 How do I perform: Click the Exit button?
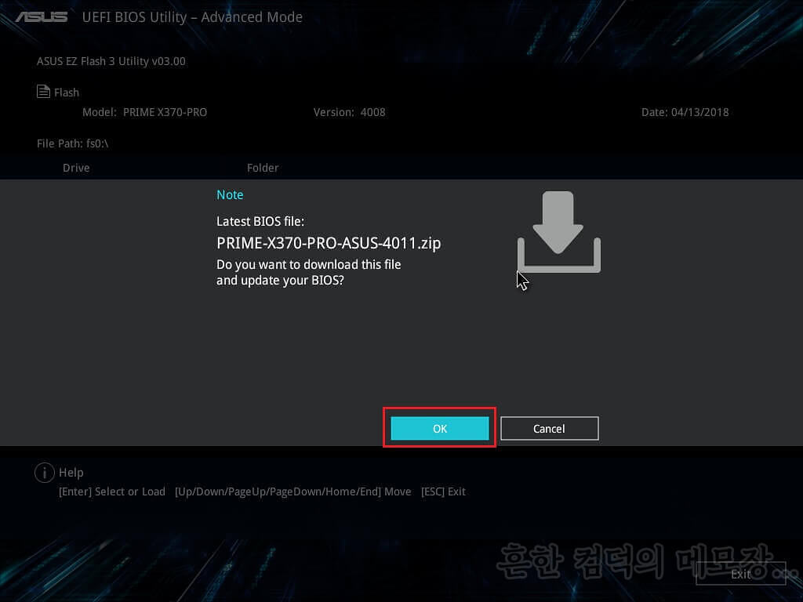tap(740, 573)
